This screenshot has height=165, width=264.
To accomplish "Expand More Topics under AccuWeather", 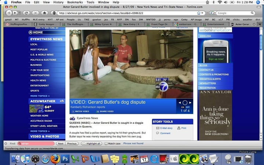I will coord(40,131).
